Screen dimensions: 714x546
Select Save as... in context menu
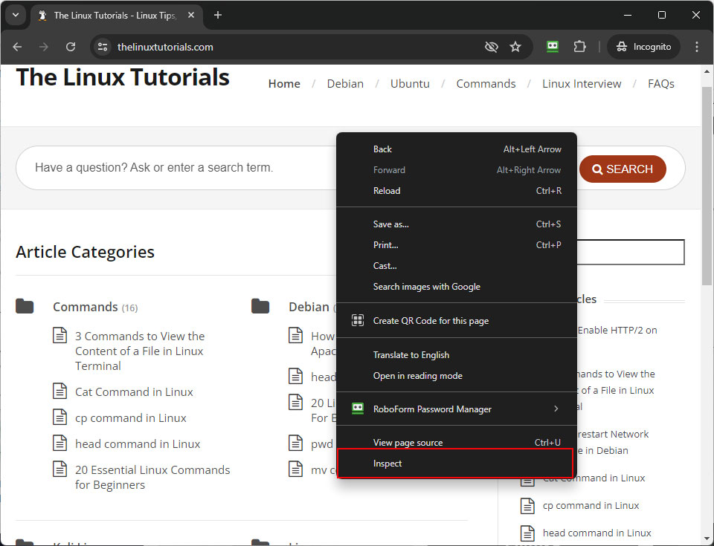click(457, 224)
